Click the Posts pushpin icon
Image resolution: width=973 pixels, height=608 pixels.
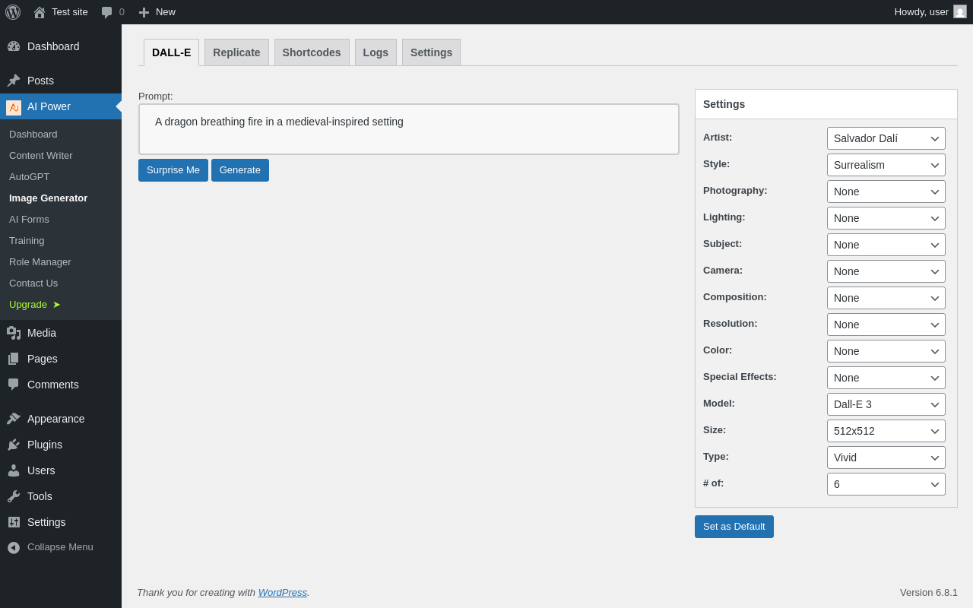[14, 81]
